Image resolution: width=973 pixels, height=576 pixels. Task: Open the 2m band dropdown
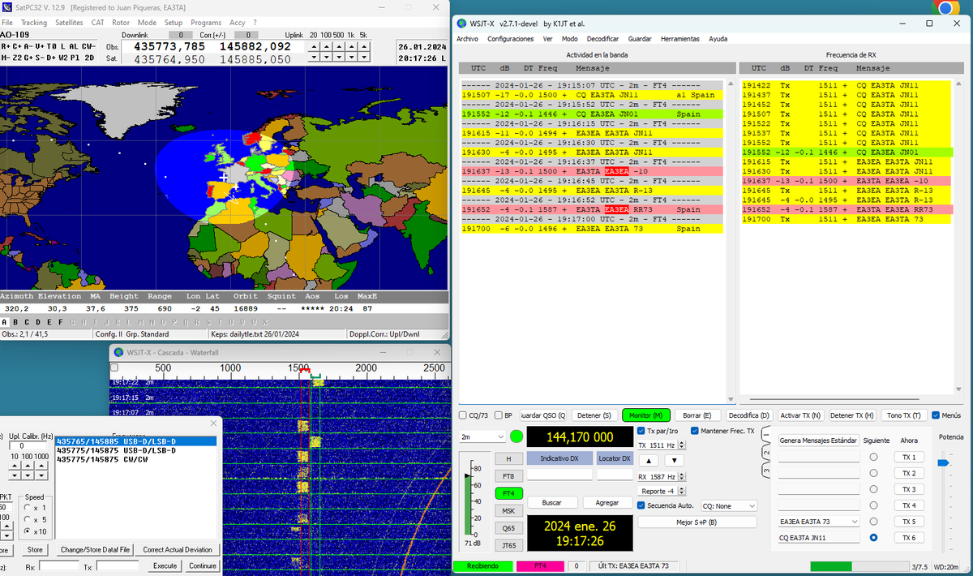pyautogui.click(x=482, y=436)
